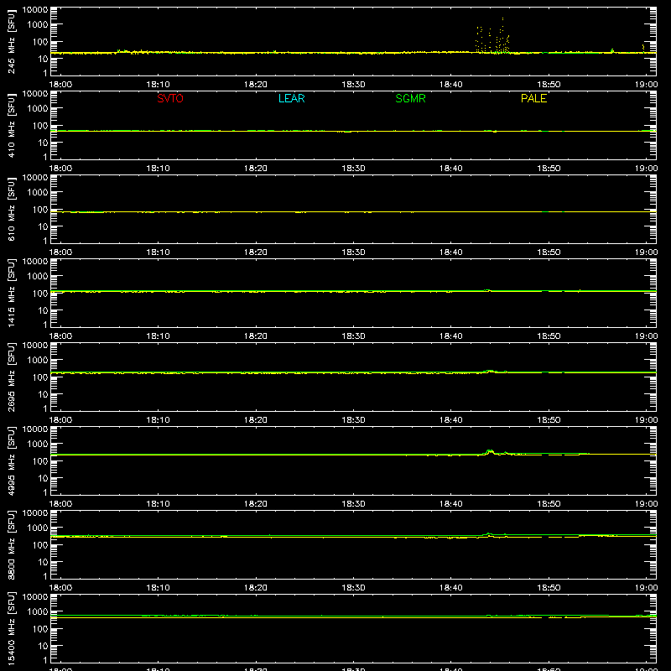This screenshot has width=671, height=671.
Task: Click the 8800 MHz flux bump near 18:44
Action: (490, 534)
